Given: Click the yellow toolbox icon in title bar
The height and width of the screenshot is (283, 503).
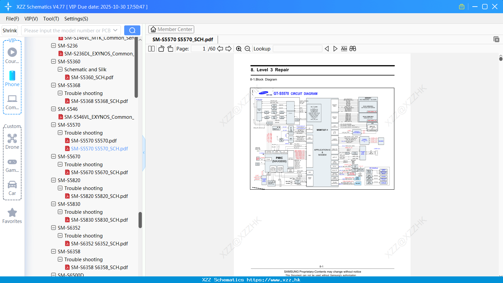Looking at the screenshot, I should pos(462,7).
